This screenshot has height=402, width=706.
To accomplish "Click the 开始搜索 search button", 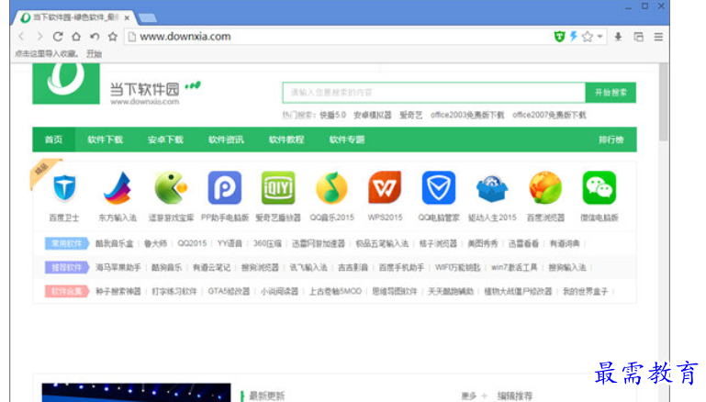I will tap(611, 93).
